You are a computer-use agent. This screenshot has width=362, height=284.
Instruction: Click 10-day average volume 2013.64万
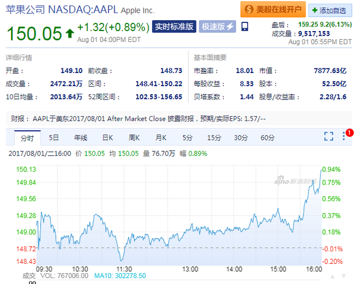click(66, 97)
